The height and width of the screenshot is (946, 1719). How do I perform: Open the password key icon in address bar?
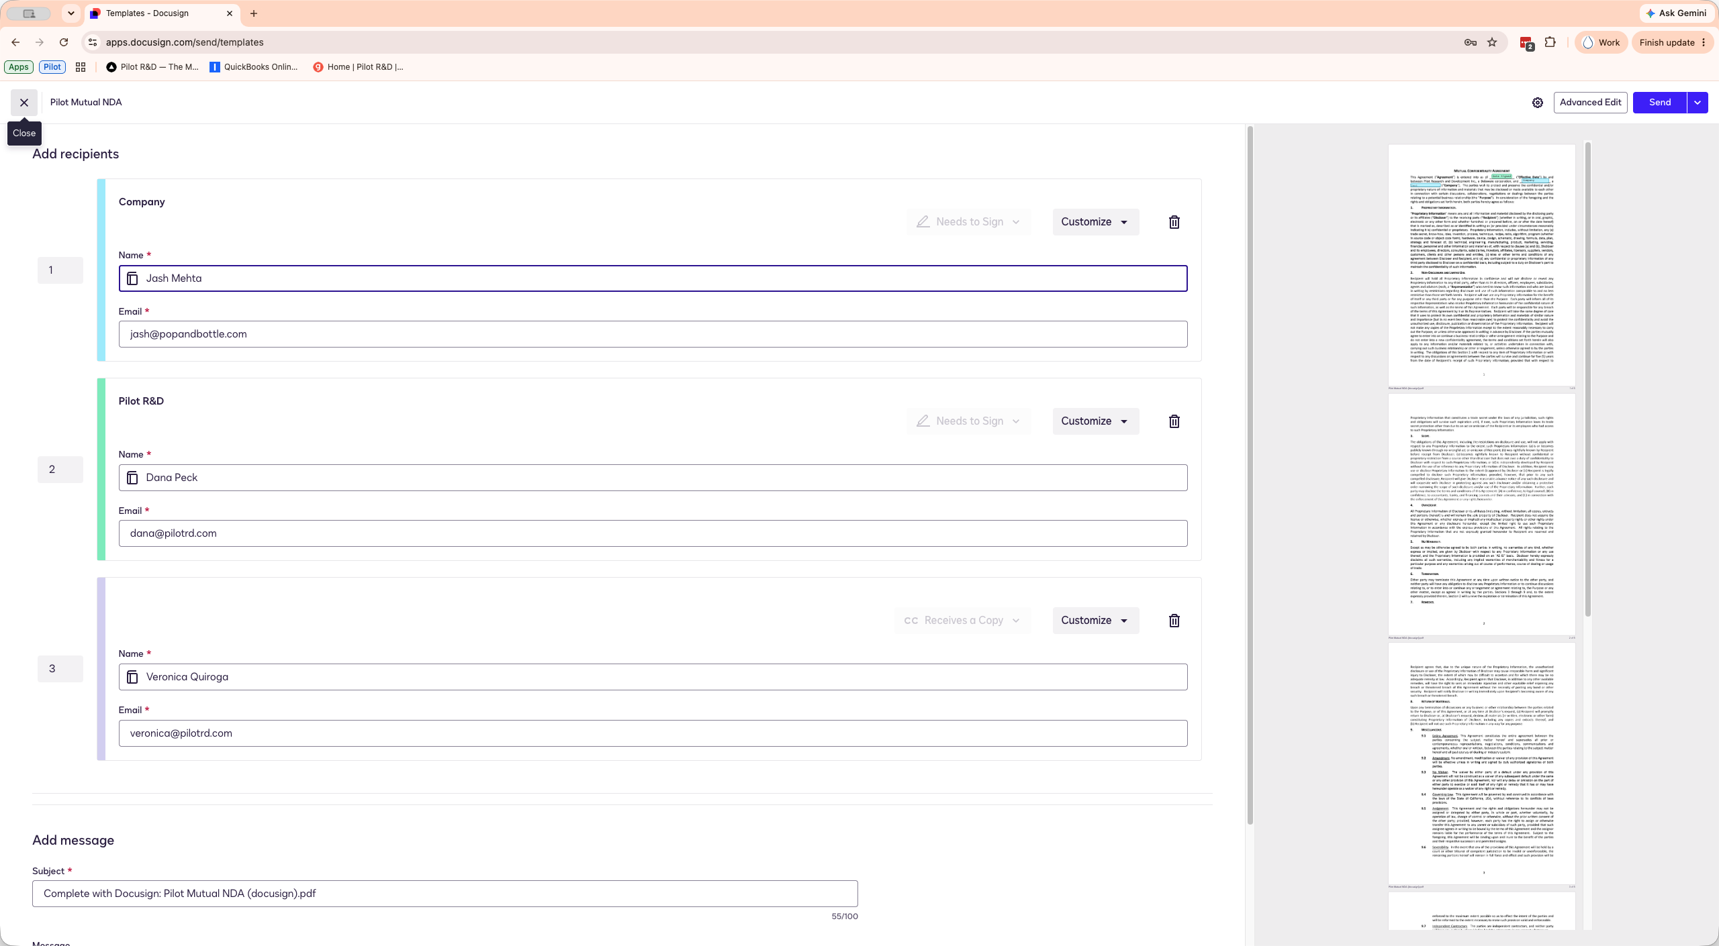point(1471,42)
